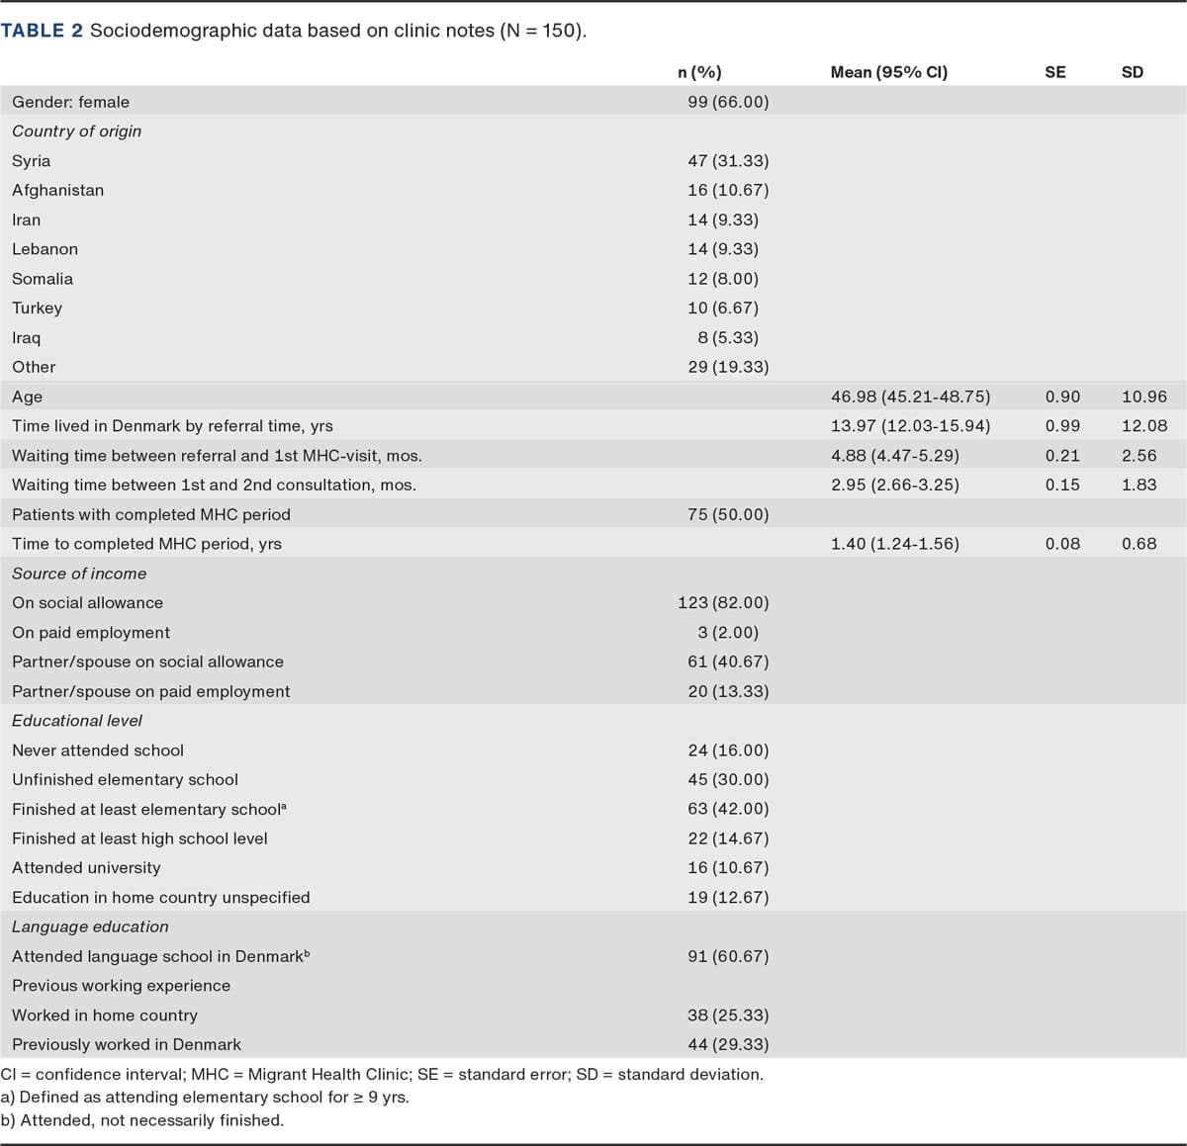This screenshot has width=1187, height=1146.
Task: Select the 'Afghanistan' row label
Action: coord(57,190)
